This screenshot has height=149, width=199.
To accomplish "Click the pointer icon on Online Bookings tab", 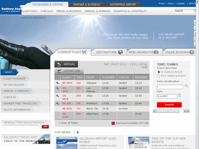I will 192,52.
